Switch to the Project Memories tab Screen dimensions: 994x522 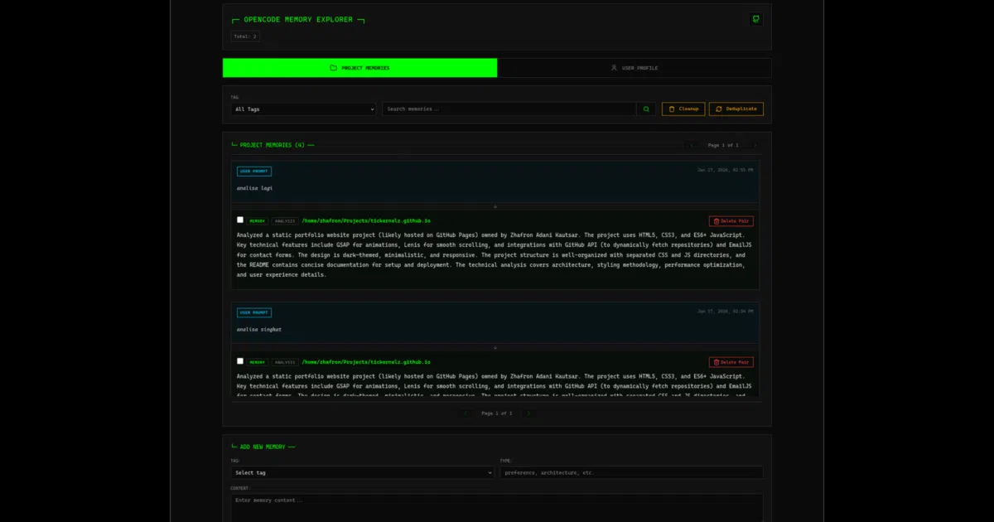click(359, 68)
